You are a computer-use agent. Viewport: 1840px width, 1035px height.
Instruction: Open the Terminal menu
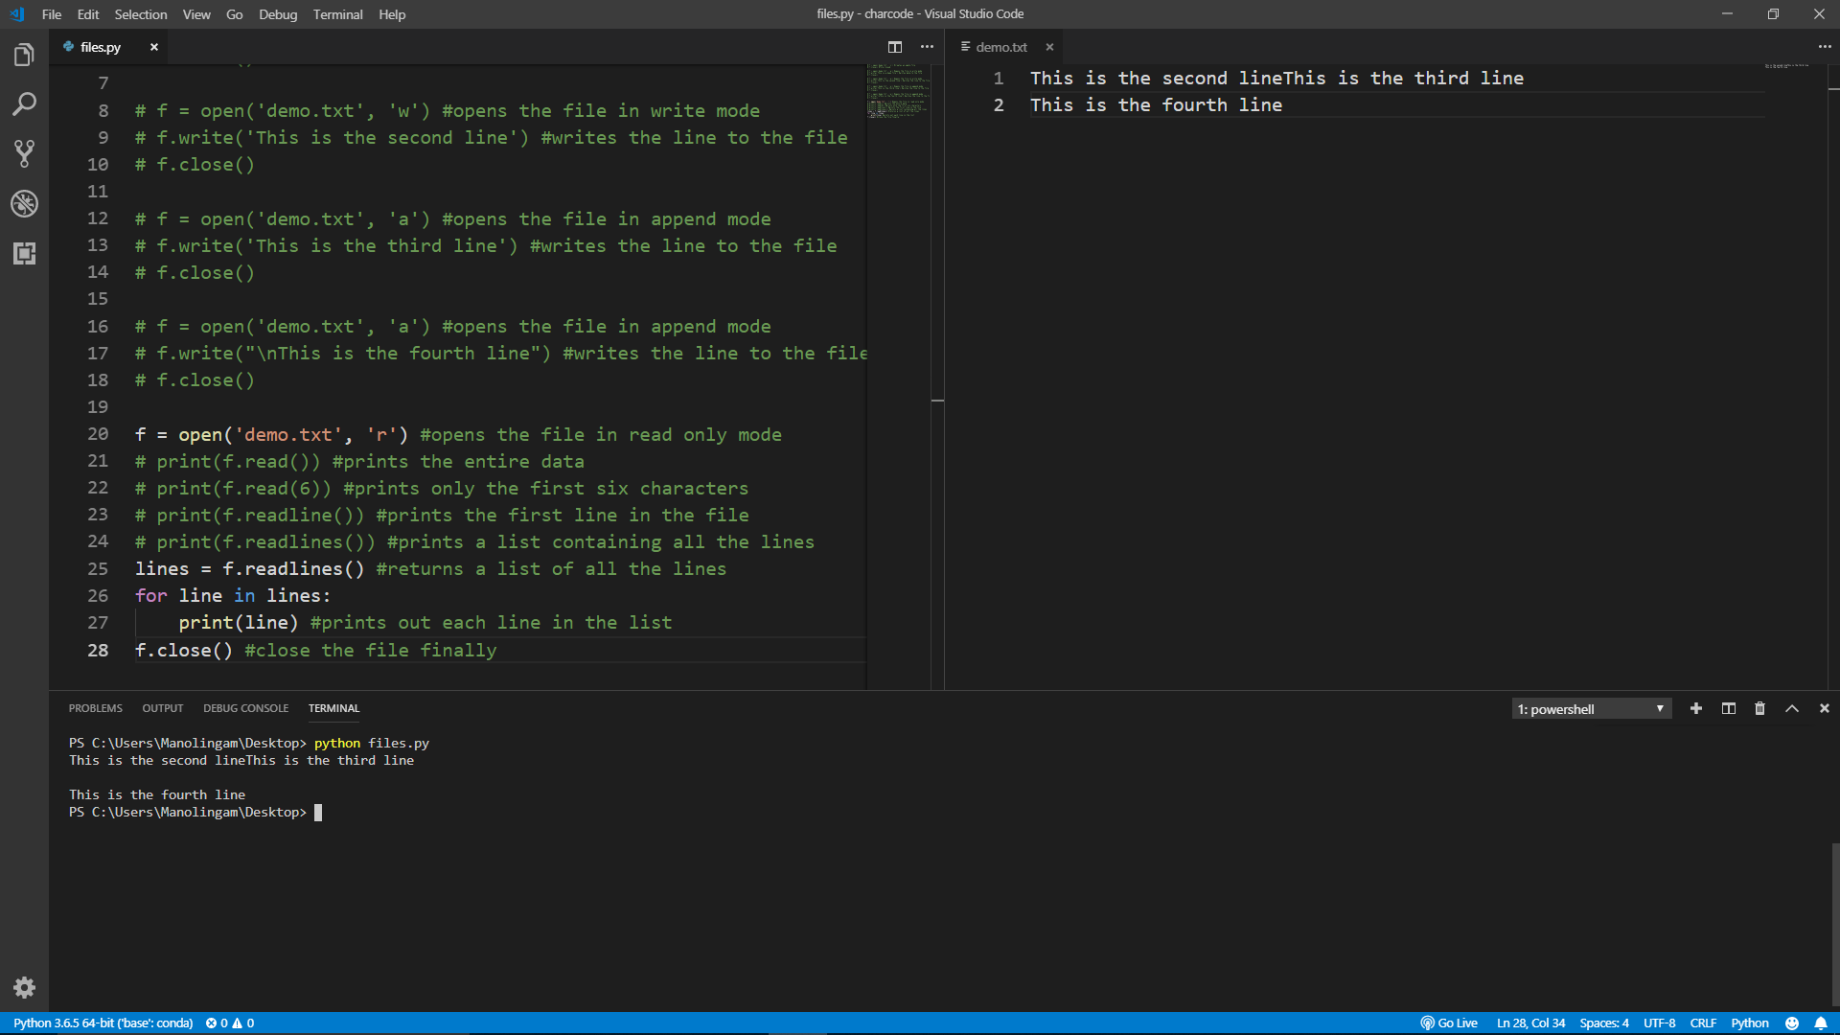click(336, 14)
